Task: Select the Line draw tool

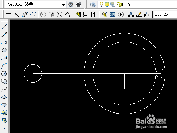Action: click(x=4, y=27)
